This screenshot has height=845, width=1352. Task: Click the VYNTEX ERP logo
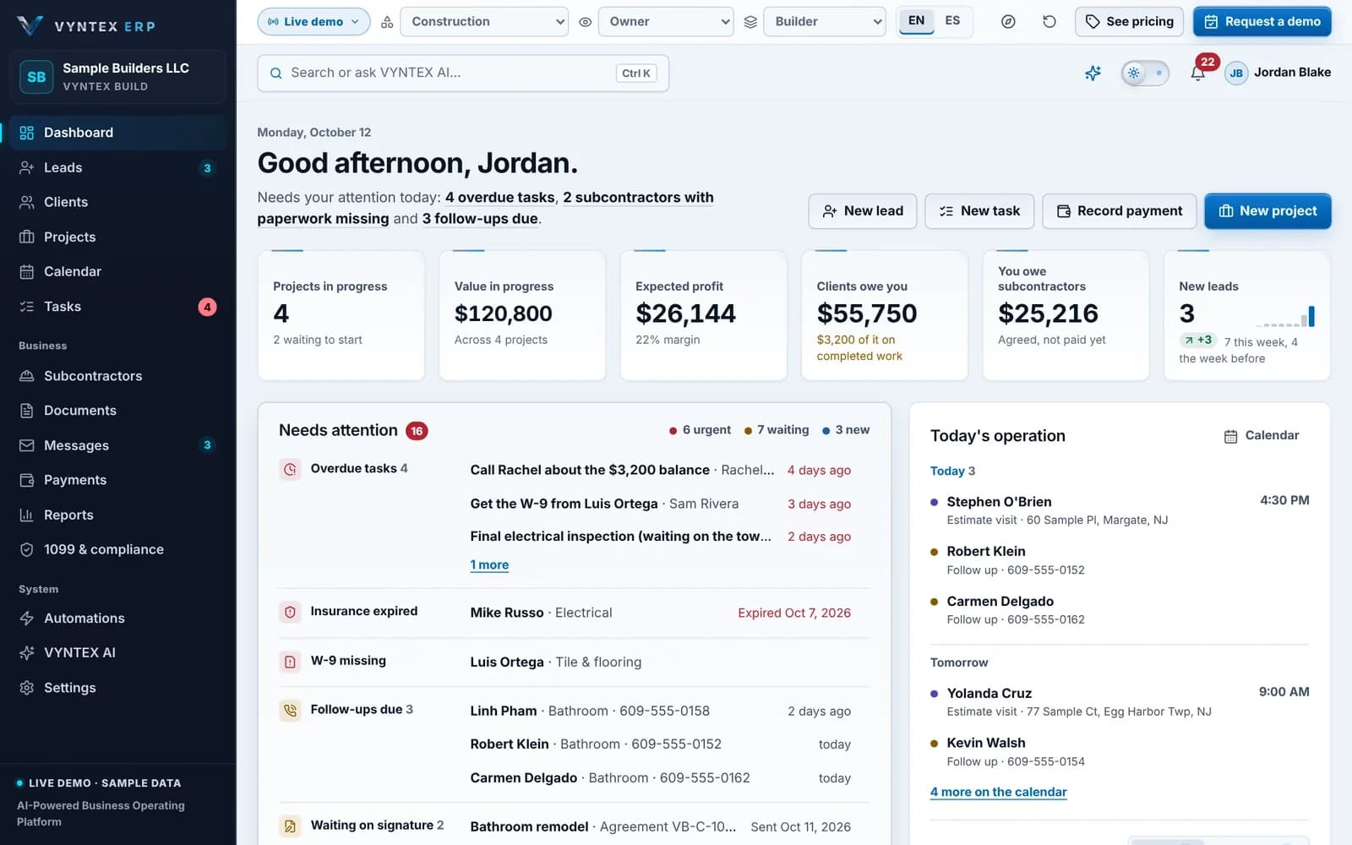point(86,25)
